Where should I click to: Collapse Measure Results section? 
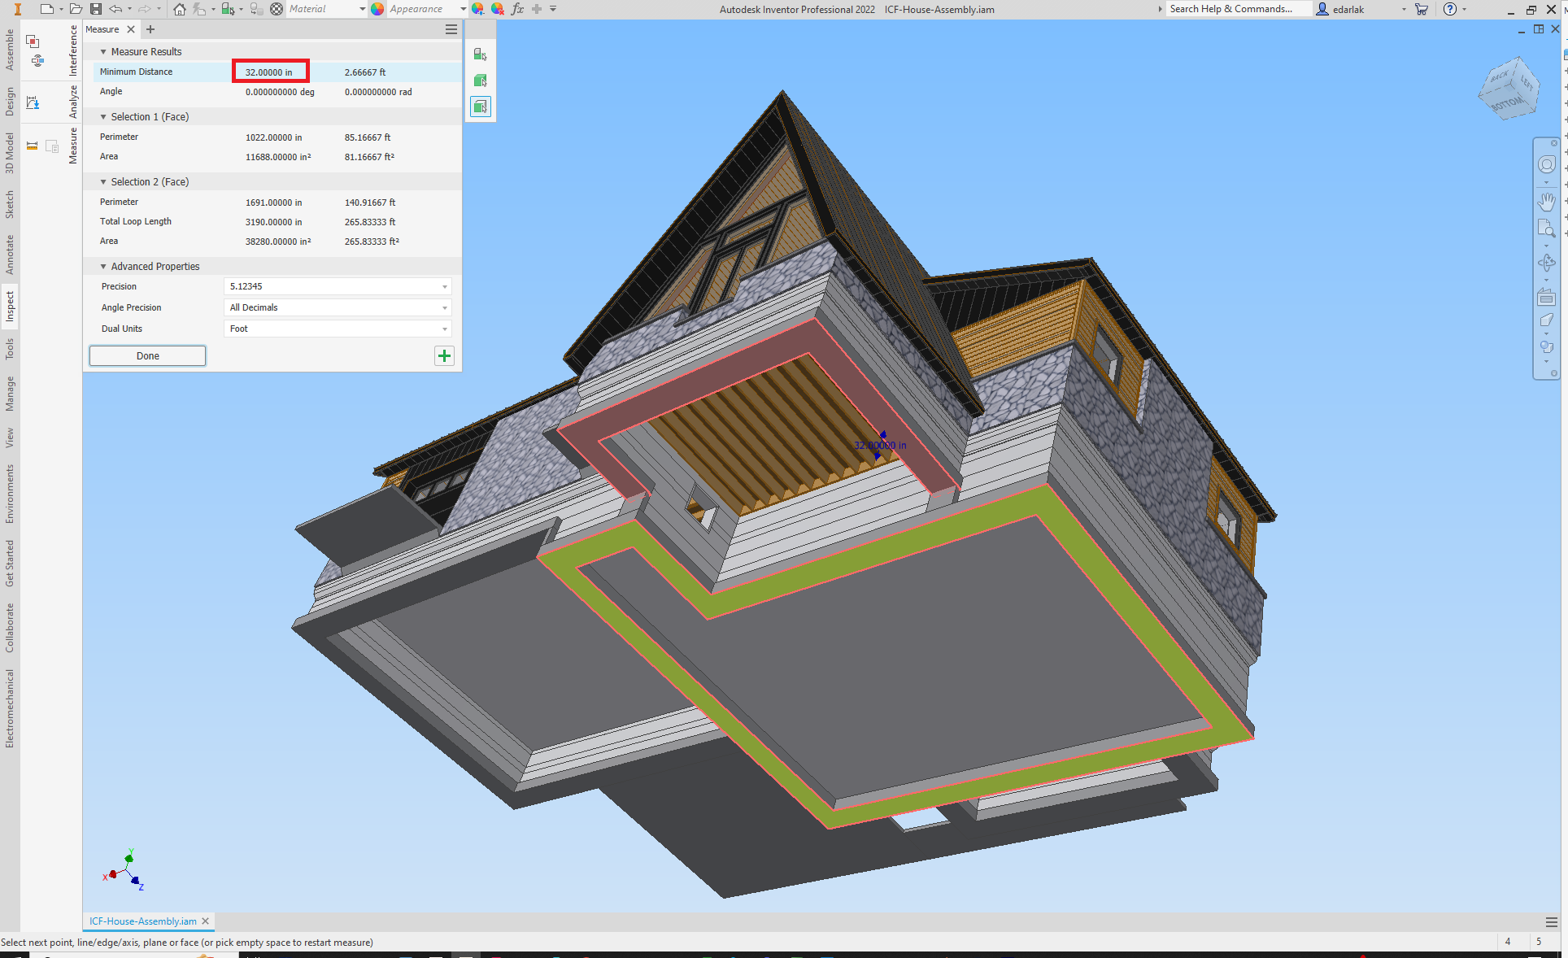click(103, 51)
